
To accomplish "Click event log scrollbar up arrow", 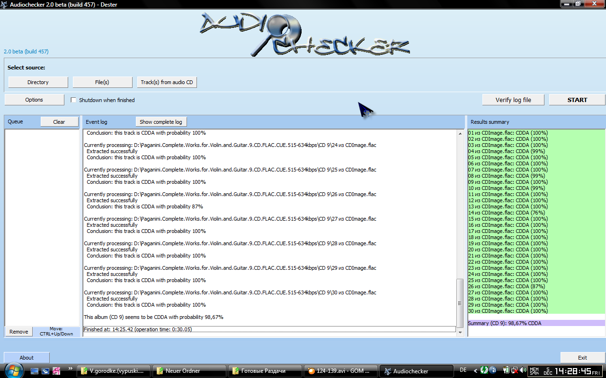I will point(461,134).
